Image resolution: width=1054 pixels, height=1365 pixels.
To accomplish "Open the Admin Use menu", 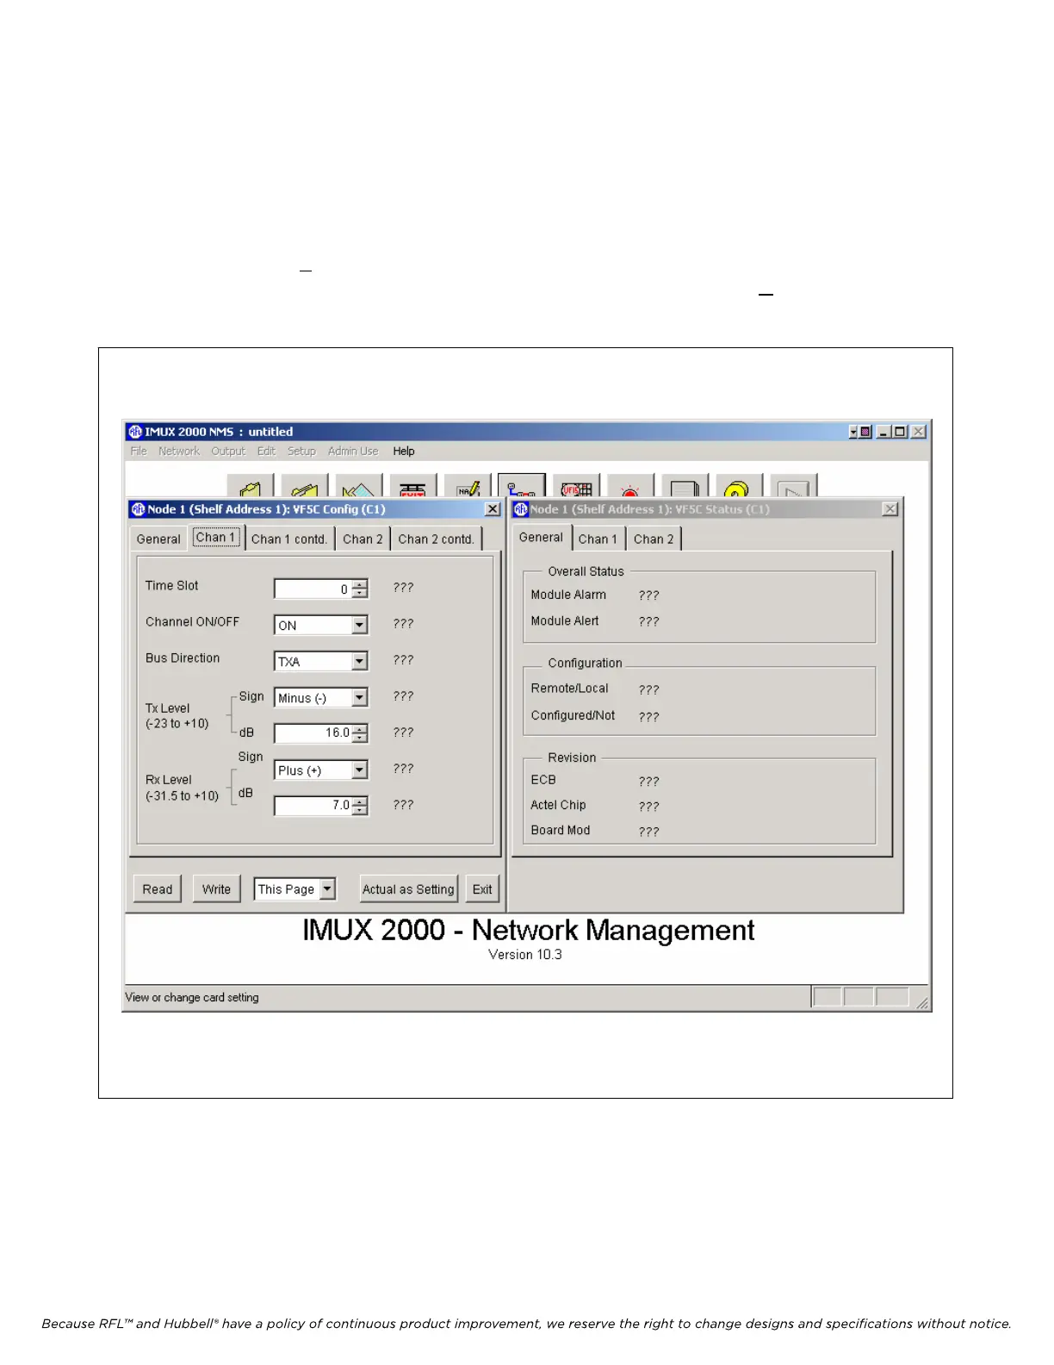I will tap(353, 451).
